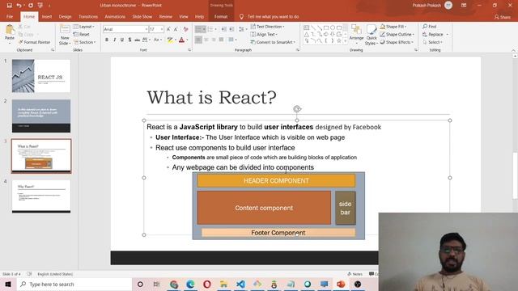The image size is (518, 291).
Task: Switch to the Slide Show tab
Action: click(x=142, y=16)
